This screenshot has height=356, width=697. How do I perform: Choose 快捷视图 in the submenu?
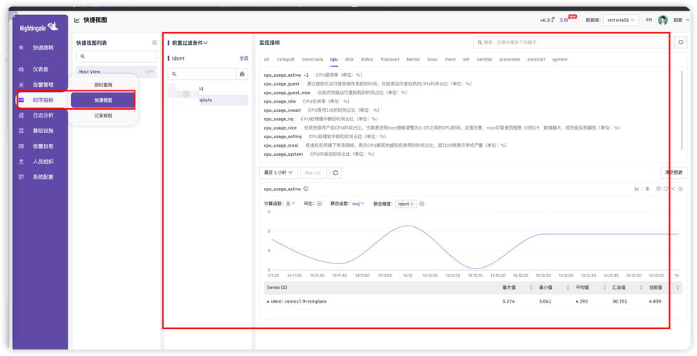click(x=103, y=100)
